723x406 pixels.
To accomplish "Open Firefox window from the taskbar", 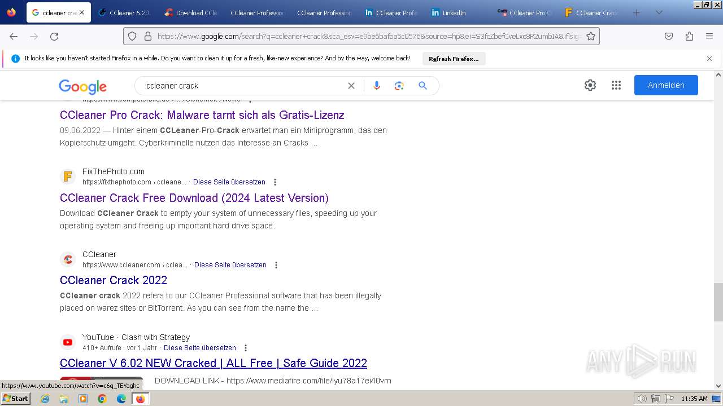I will point(140,399).
